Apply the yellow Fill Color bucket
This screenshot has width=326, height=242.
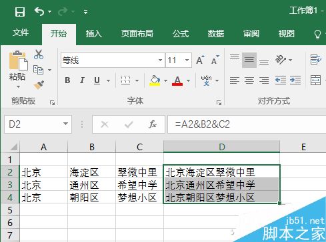[x=155, y=80]
